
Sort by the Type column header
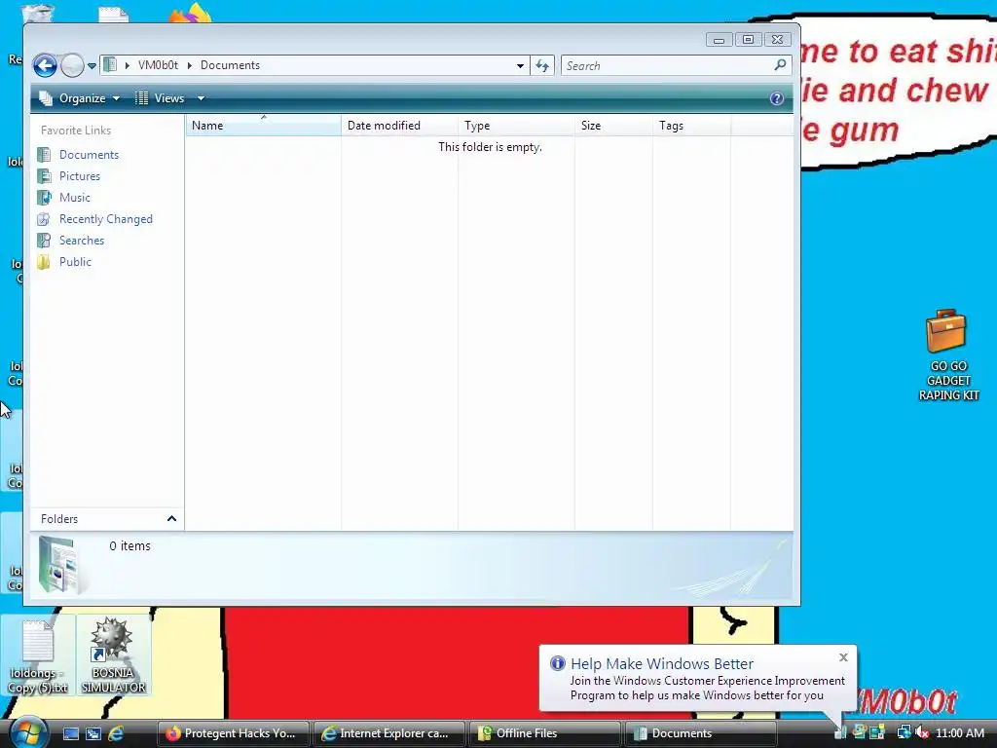point(516,126)
